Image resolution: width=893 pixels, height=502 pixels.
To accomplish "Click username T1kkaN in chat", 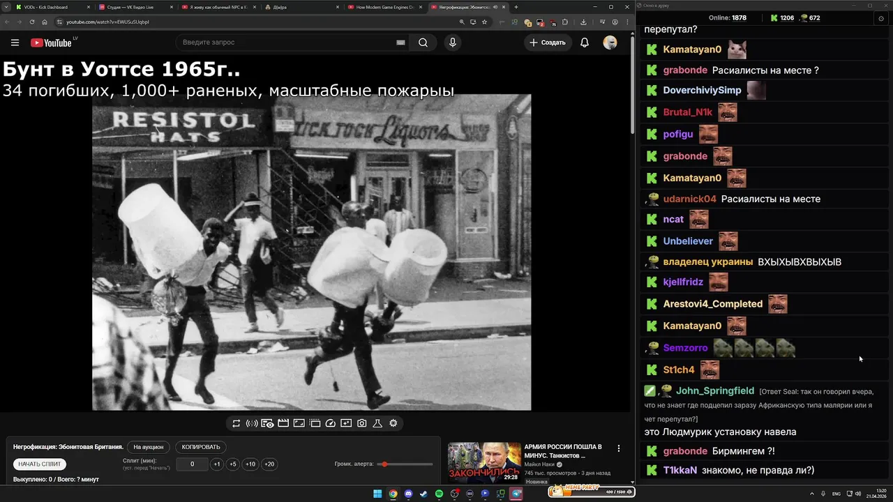I will click(680, 470).
